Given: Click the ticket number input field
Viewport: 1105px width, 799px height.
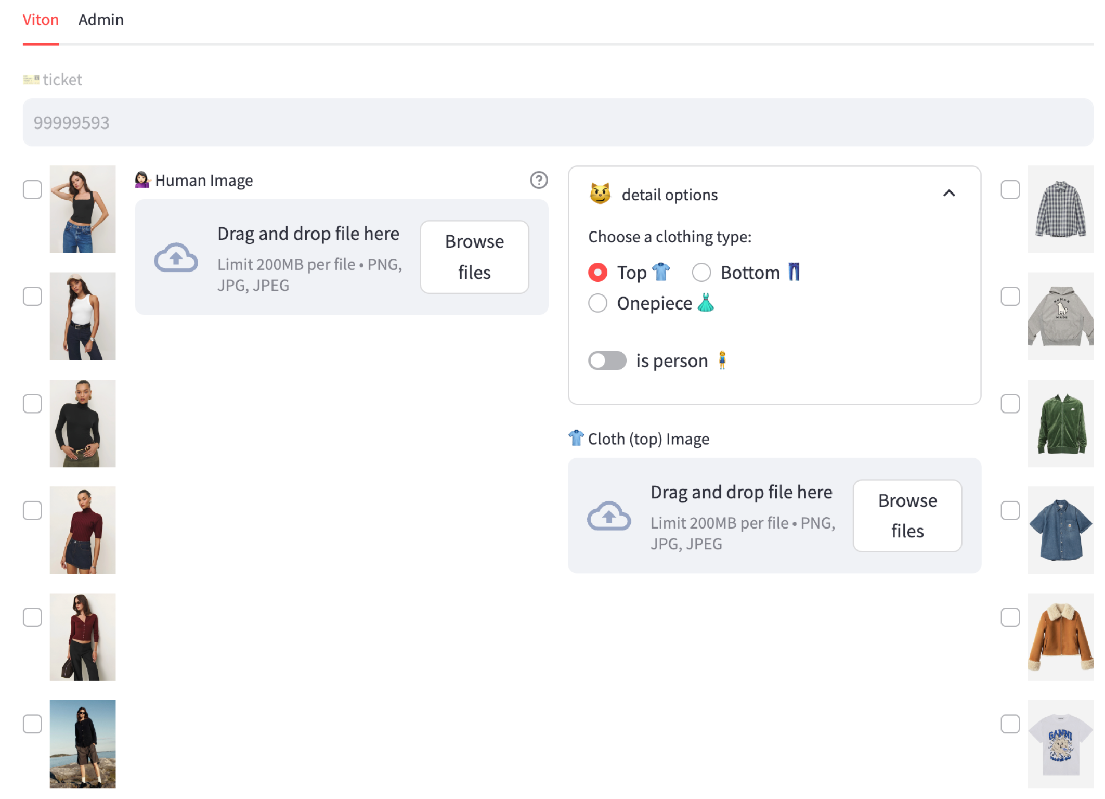Looking at the screenshot, I should (x=557, y=123).
